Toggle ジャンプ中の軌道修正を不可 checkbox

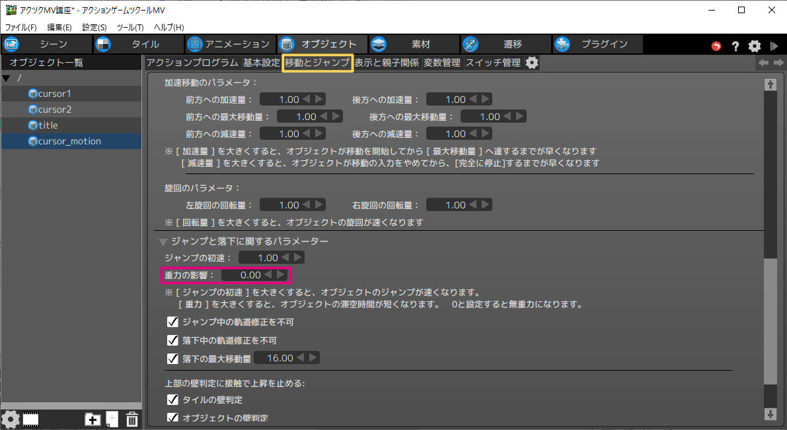(173, 322)
